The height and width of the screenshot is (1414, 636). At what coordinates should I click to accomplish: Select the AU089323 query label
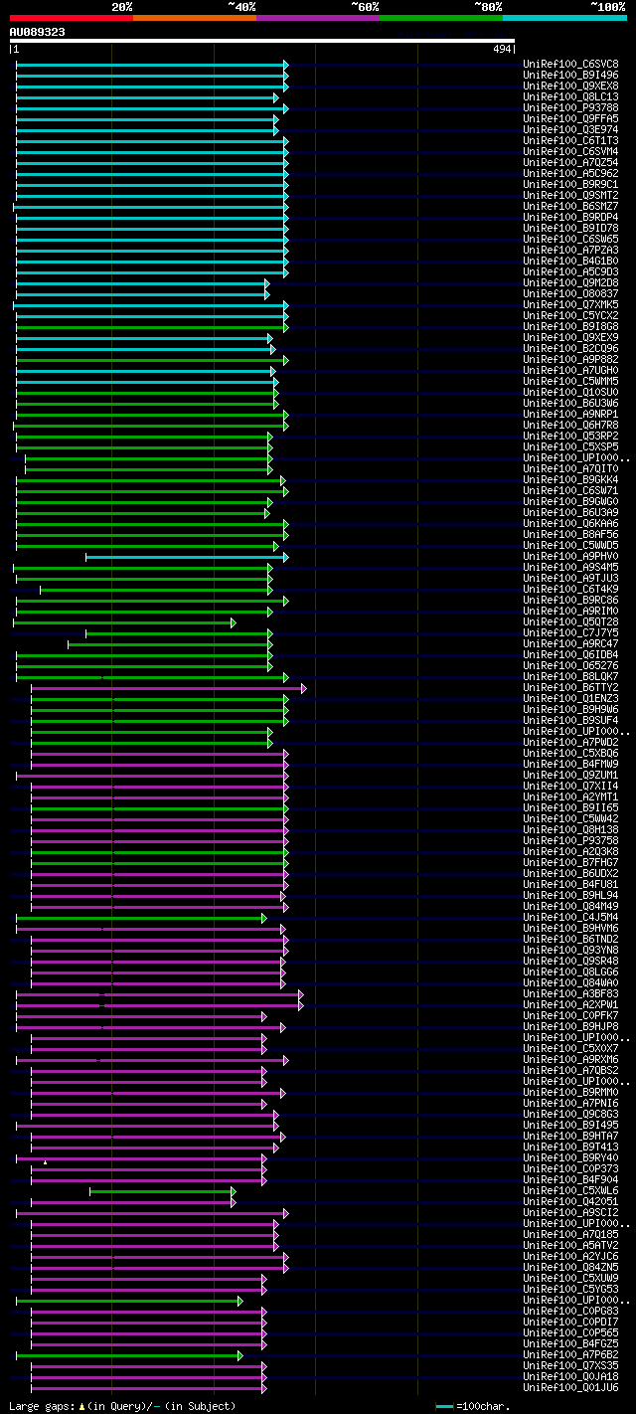click(38, 32)
